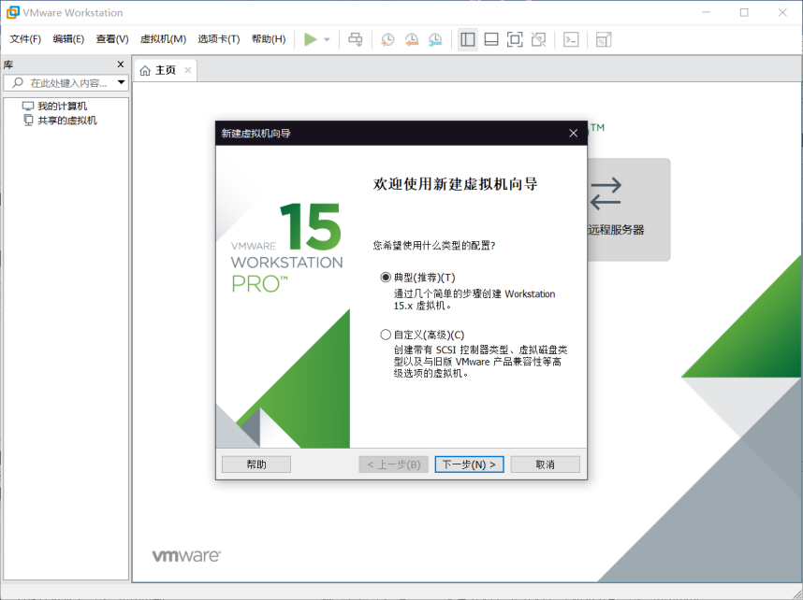This screenshot has width=803, height=600.
Task: Click the send Ctrl+Alt+Del toolbar icon
Action: pos(355,39)
